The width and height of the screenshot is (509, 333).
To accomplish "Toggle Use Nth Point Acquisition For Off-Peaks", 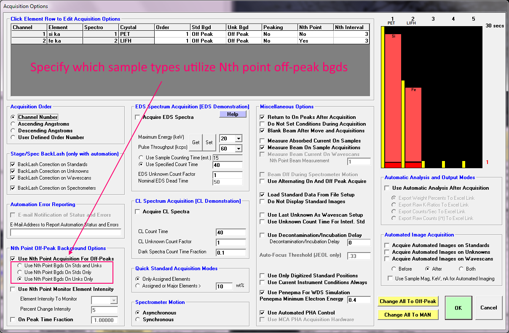I will [13, 259].
